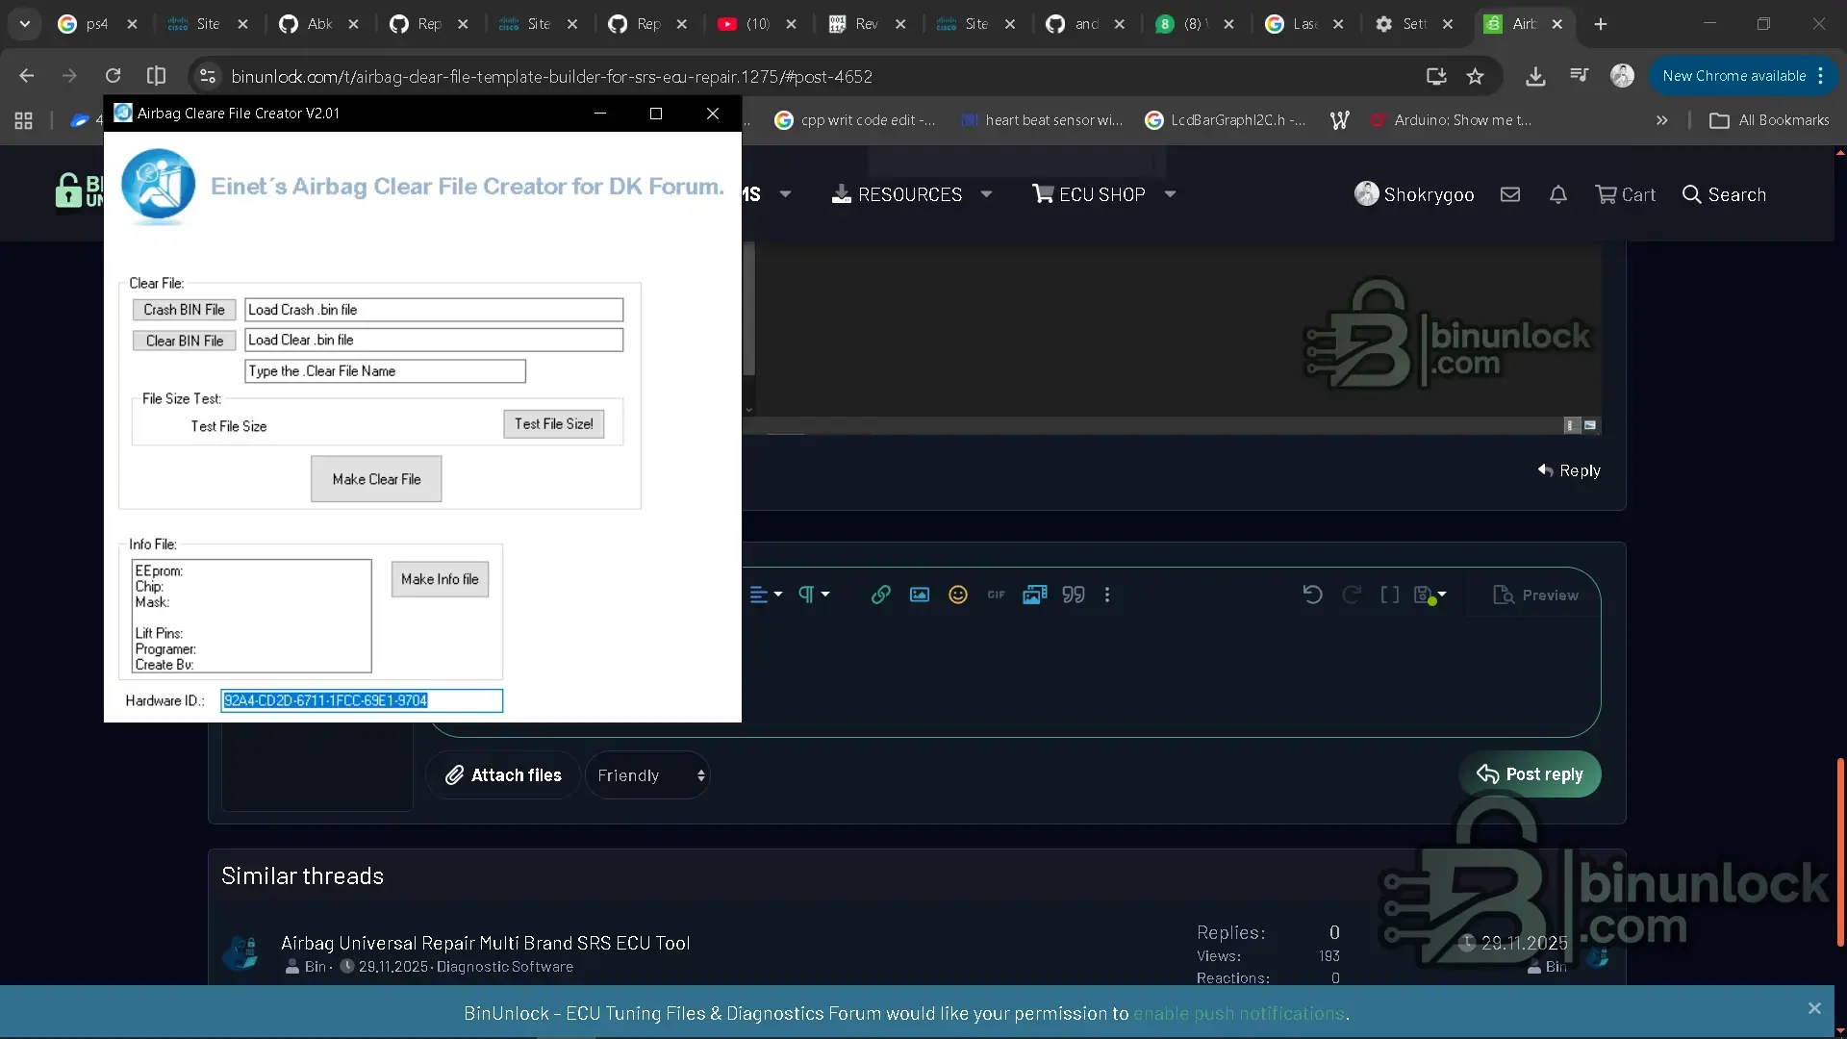1847x1039 pixels.
Task: Switch to the Settings browser tab
Action: 1404,24
